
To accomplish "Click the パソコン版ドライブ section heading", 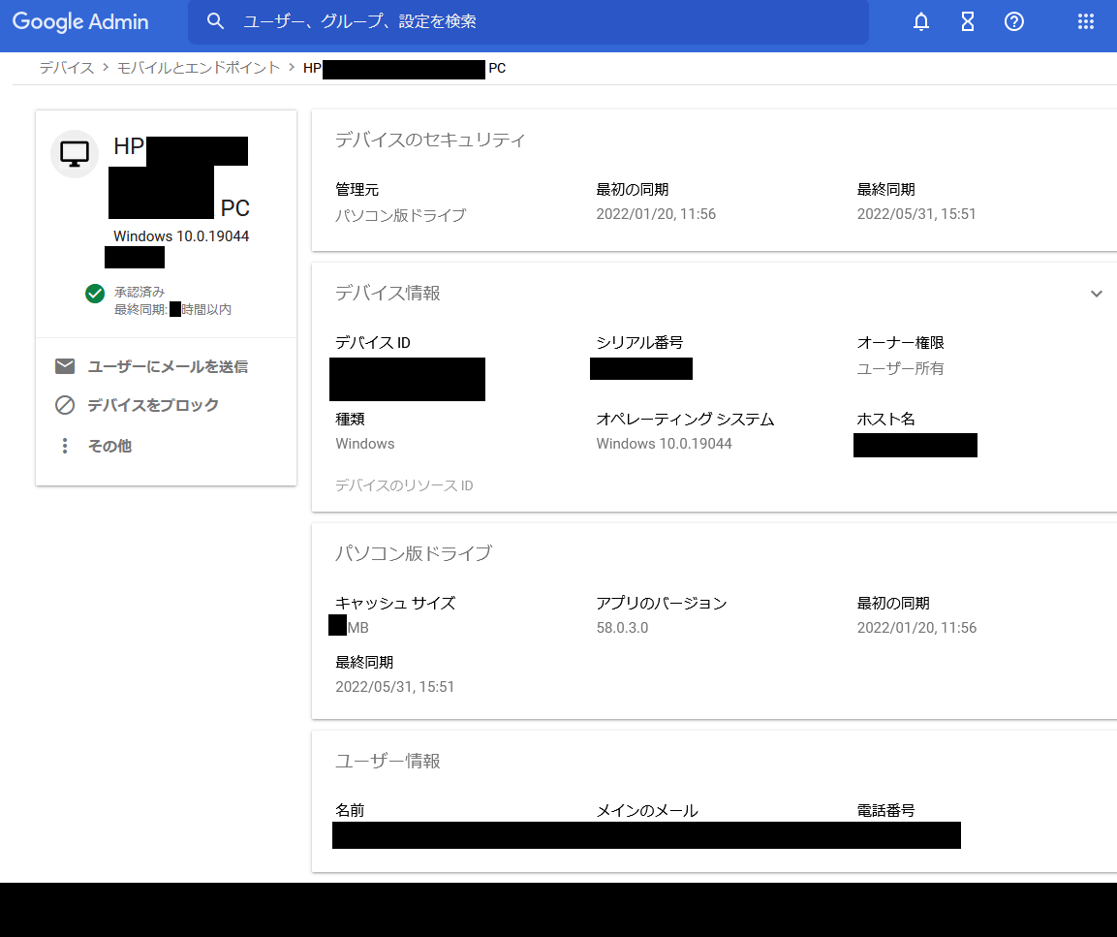I will 413,553.
